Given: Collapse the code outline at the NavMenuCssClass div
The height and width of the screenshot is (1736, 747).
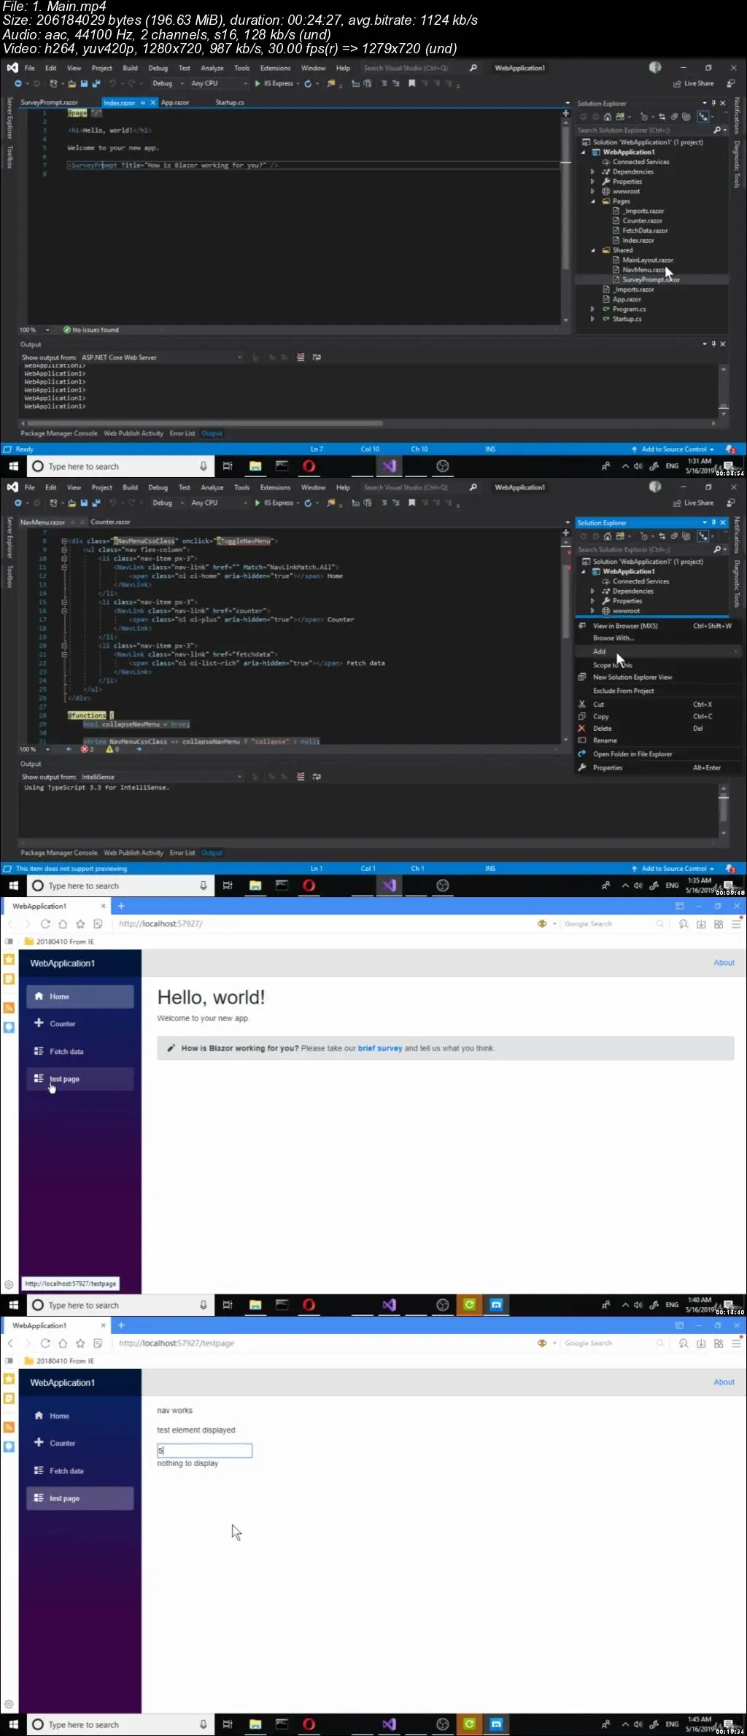Looking at the screenshot, I should tap(63, 541).
